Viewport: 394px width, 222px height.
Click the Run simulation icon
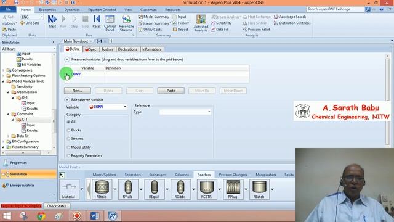pyautogui.click(x=63, y=21)
